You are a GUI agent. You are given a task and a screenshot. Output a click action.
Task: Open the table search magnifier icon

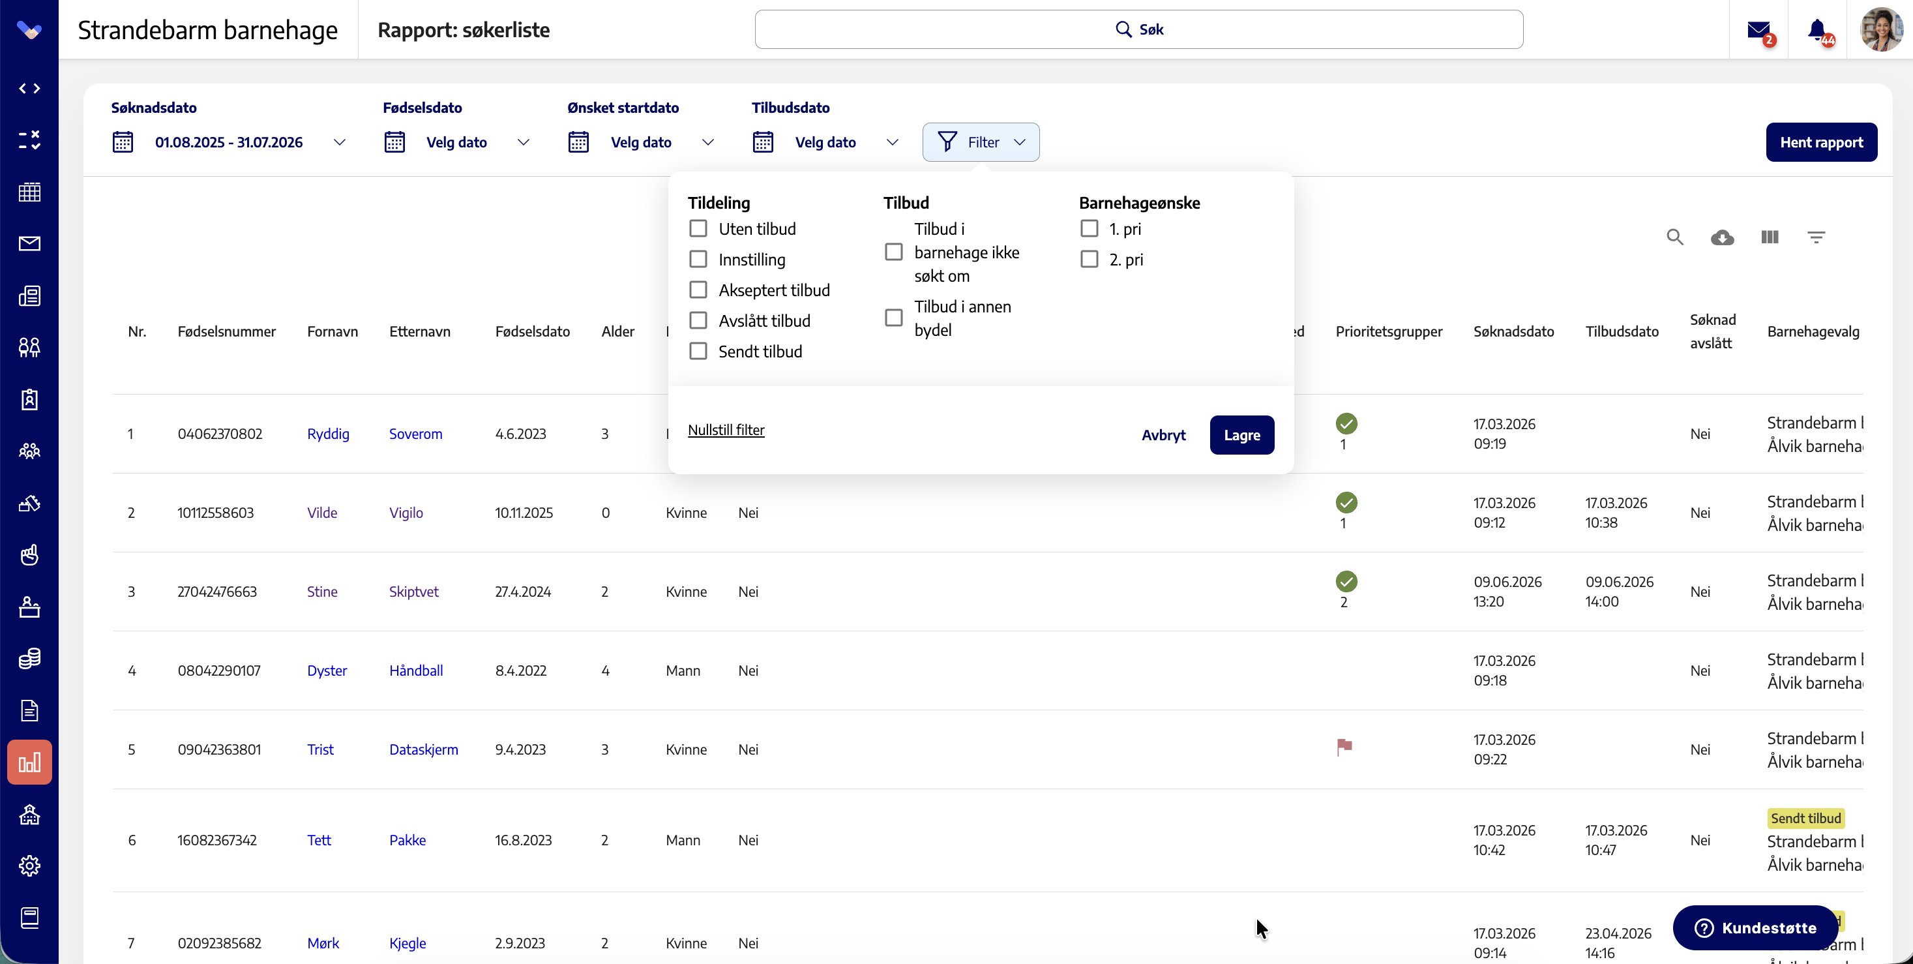click(1674, 237)
